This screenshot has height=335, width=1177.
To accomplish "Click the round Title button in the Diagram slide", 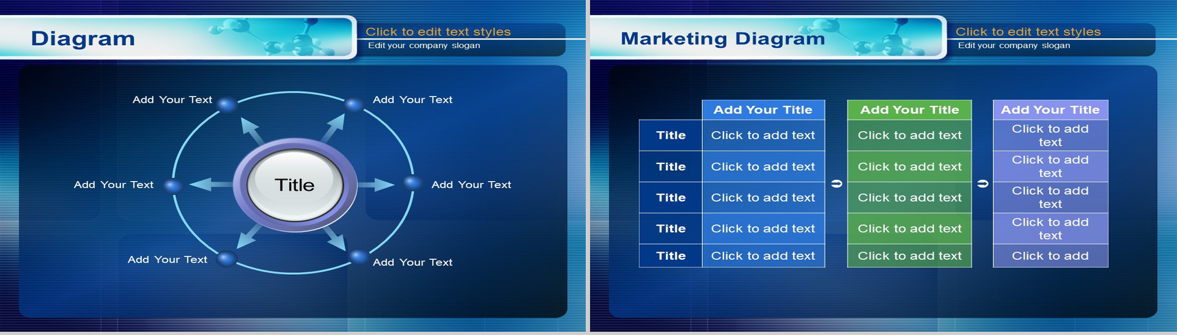I will 294,185.
